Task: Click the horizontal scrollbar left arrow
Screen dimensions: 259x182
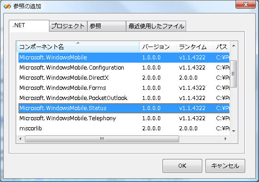Action: [x=20, y=139]
